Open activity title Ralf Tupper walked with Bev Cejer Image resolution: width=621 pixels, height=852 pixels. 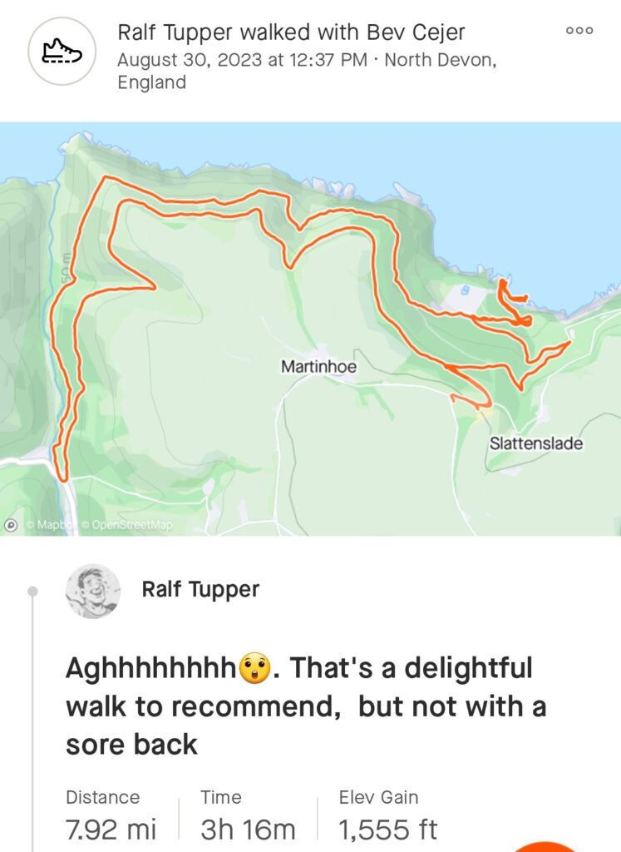291,32
